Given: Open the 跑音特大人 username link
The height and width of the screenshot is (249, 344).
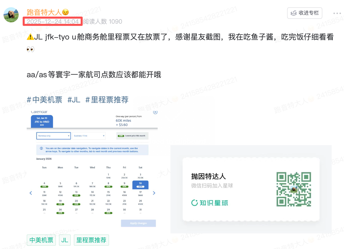Looking at the screenshot, I should pos(45,12).
